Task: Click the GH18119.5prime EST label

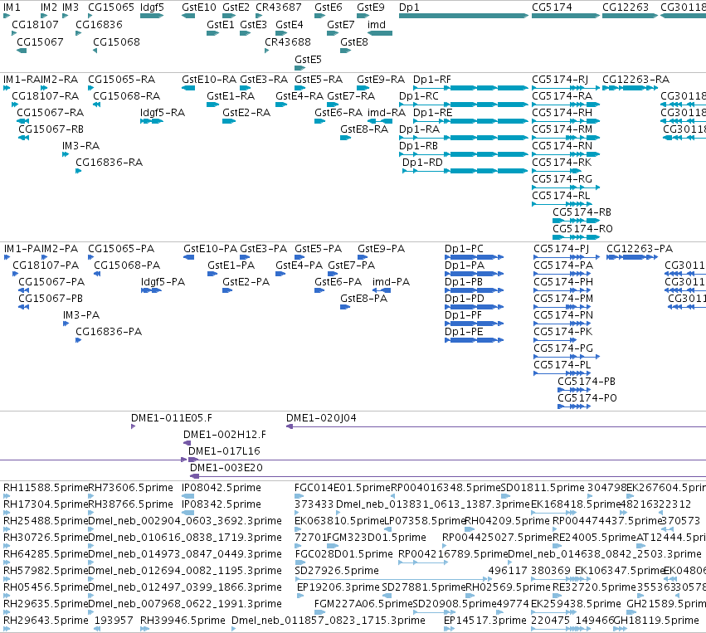Action: tap(656, 621)
